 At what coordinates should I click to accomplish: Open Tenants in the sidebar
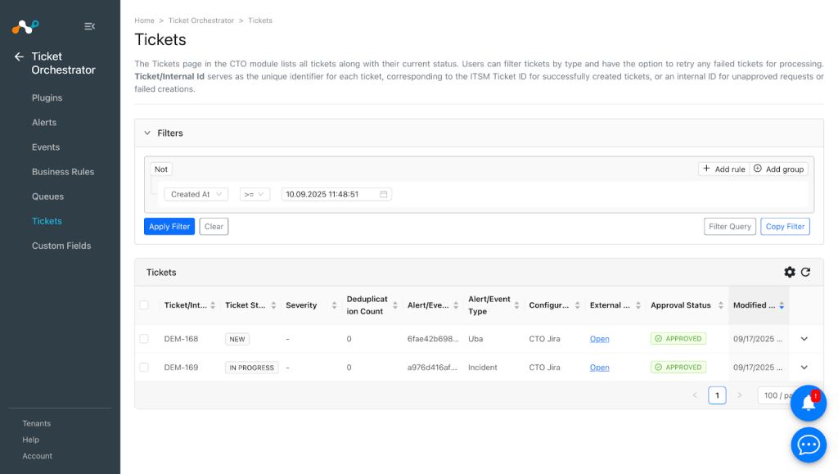click(36, 423)
